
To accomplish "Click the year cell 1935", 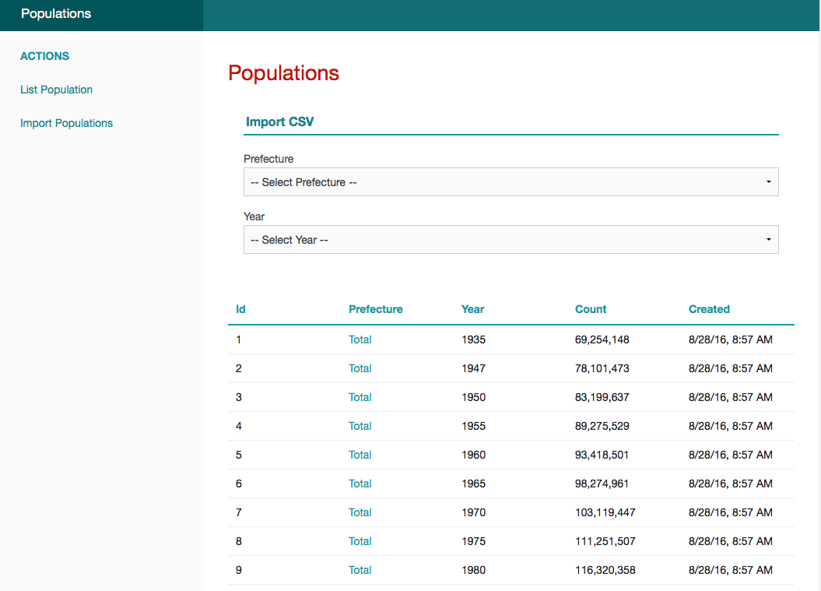I will pyautogui.click(x=473, y=339).
